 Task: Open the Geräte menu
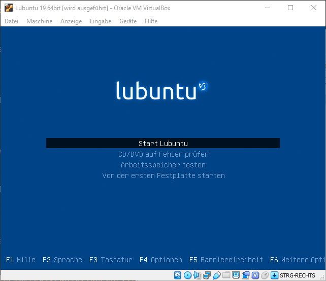pos(128,21)
